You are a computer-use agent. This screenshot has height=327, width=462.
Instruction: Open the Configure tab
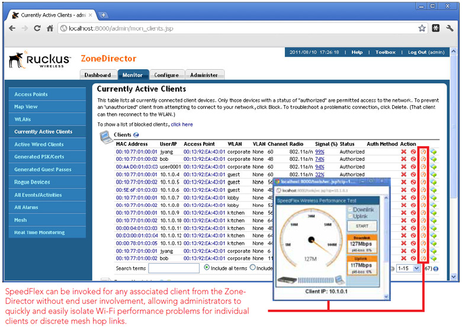[166, 75]
